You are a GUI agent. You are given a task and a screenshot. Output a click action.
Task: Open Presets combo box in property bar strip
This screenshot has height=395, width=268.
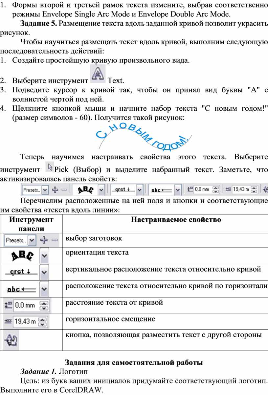(x=35, y=189)
